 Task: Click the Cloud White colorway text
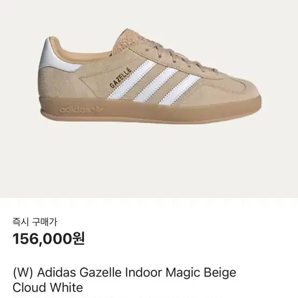48,287
